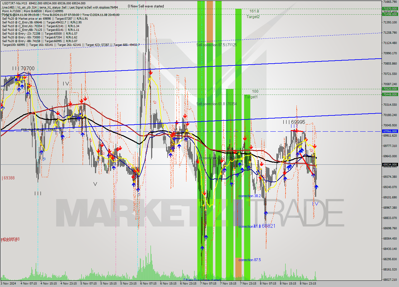This screenshot has height=287, width=399.
Task: Click the "6 Nov 07:15" time label
Action: [149, 284]
